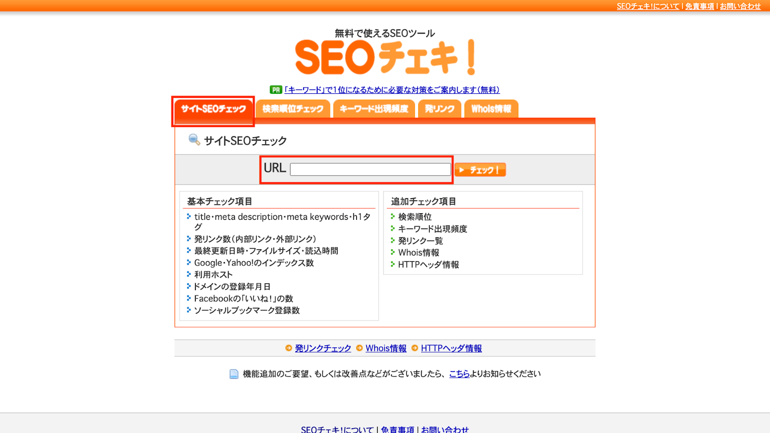Click orange arrow icon before 発リンクチェック

tap(289, 348)
